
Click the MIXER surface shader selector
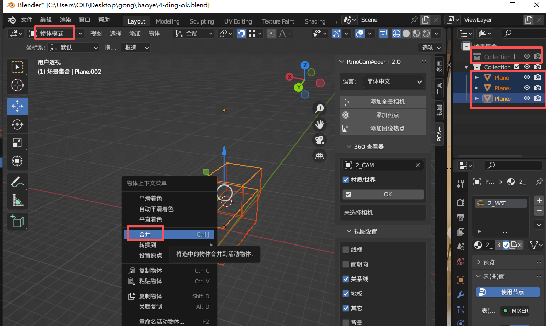pos(515,311)
